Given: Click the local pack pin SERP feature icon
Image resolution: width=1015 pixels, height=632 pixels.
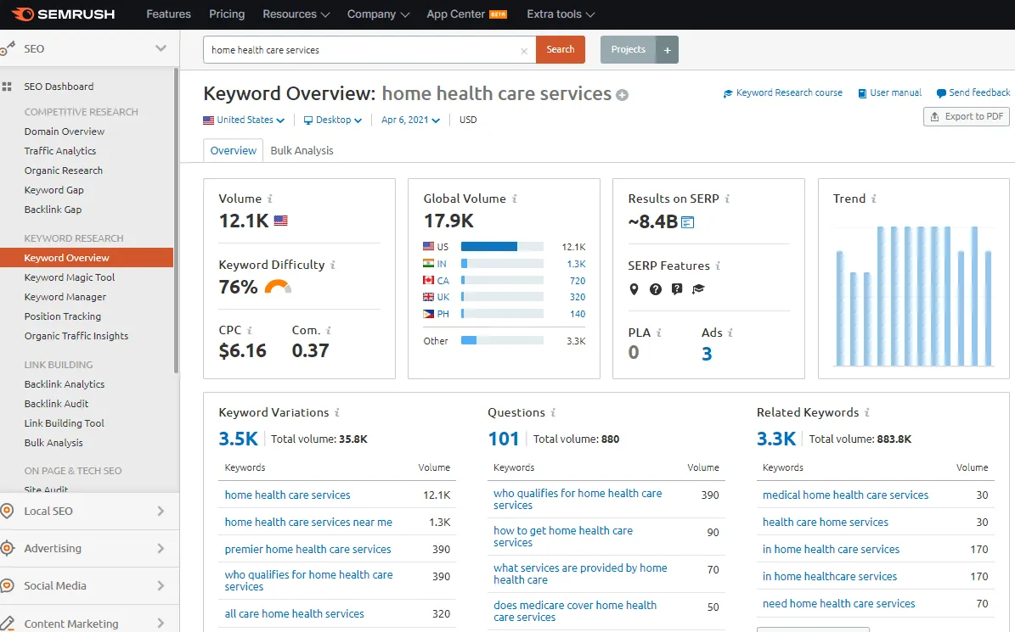Looking at the screenshot, I should click(x=634, y=289).
